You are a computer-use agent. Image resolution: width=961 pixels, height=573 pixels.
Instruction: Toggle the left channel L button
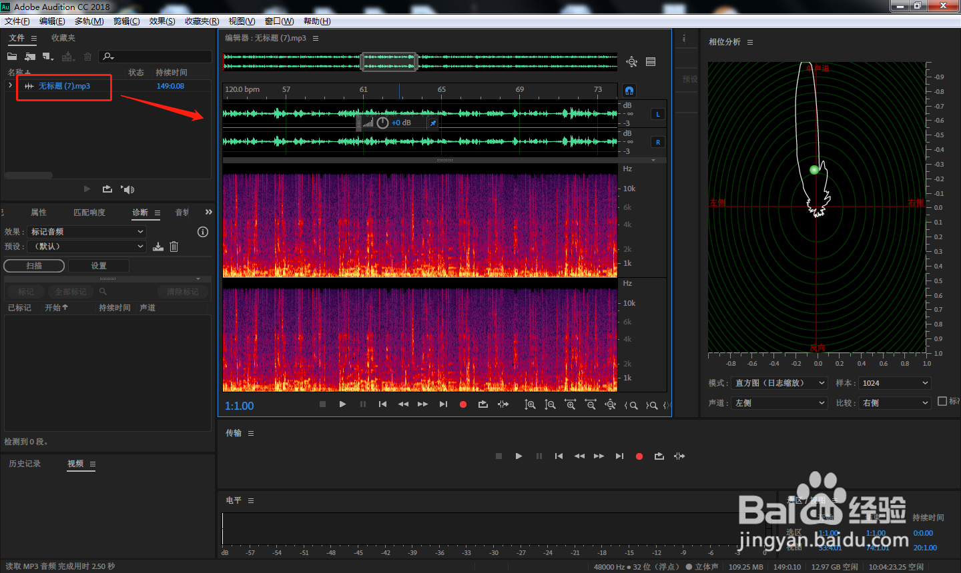point(658,114)
